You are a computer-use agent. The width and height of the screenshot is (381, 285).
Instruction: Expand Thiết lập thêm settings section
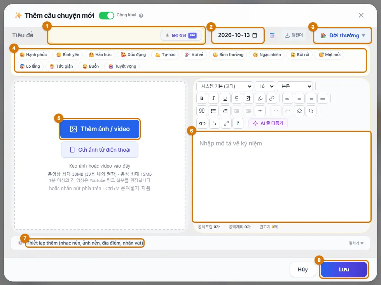(190, 243)
